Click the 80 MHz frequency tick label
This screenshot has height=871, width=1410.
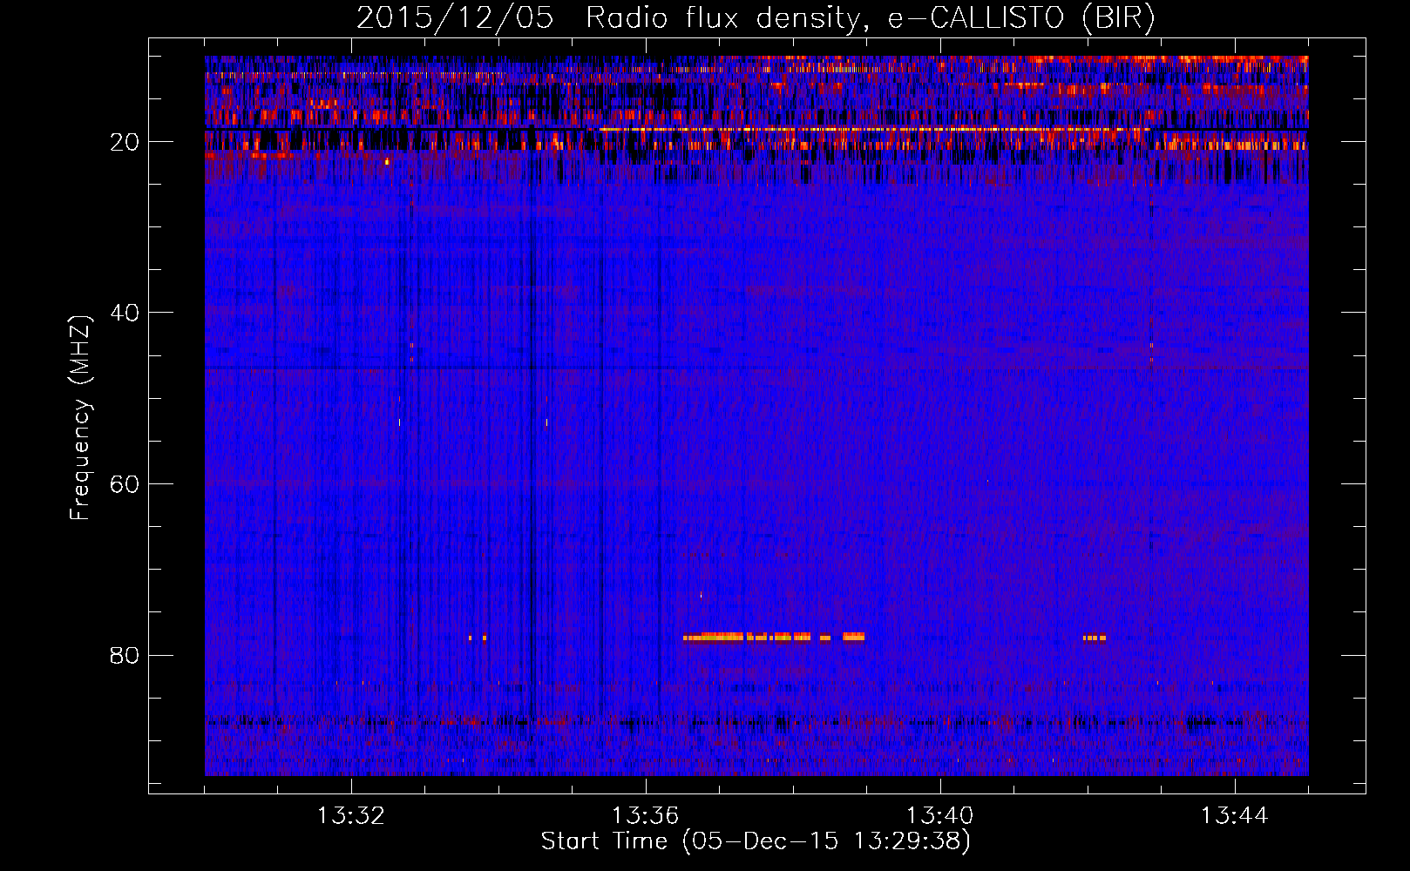(125, 655)
